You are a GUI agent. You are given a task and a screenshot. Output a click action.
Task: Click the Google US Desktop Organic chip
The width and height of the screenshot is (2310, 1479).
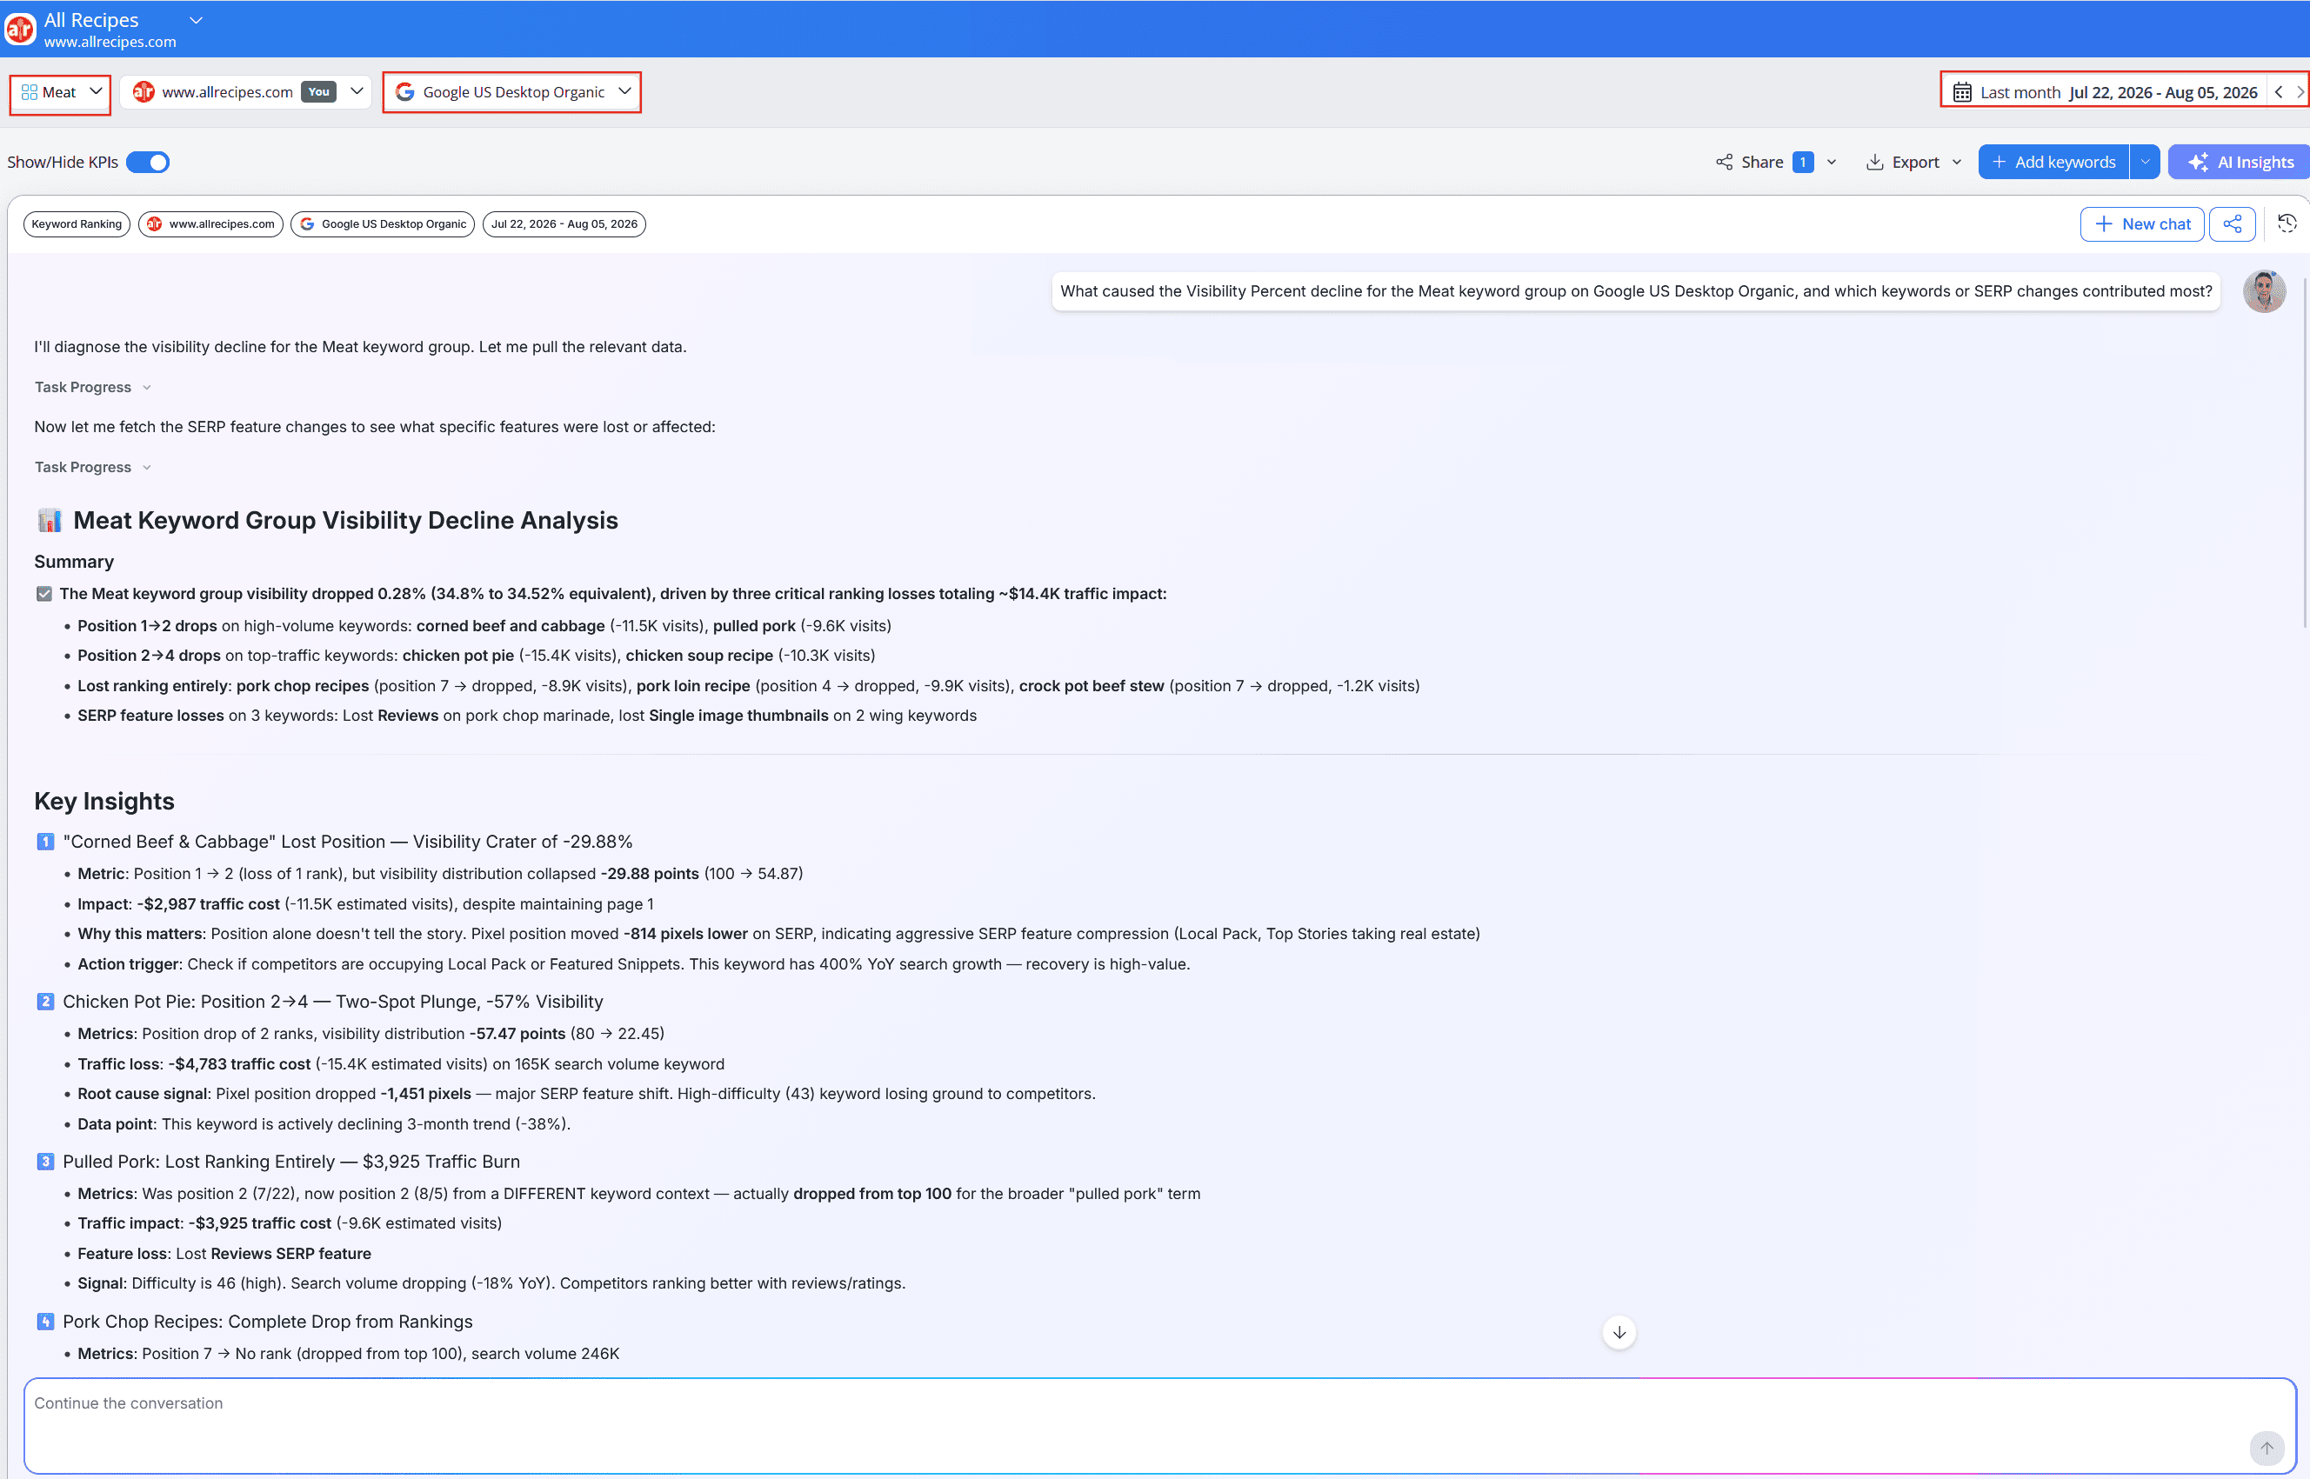pyautogui.click(x=383, y=223)
